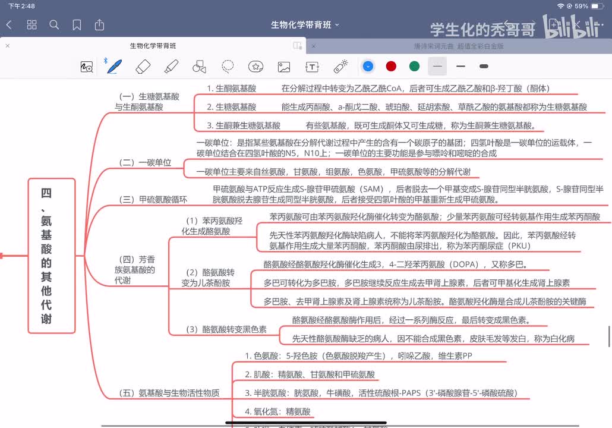Click the 2. 肌酸 line
Image resolution: width=612 pixels, height=428 pixels.
coord(310,374)
